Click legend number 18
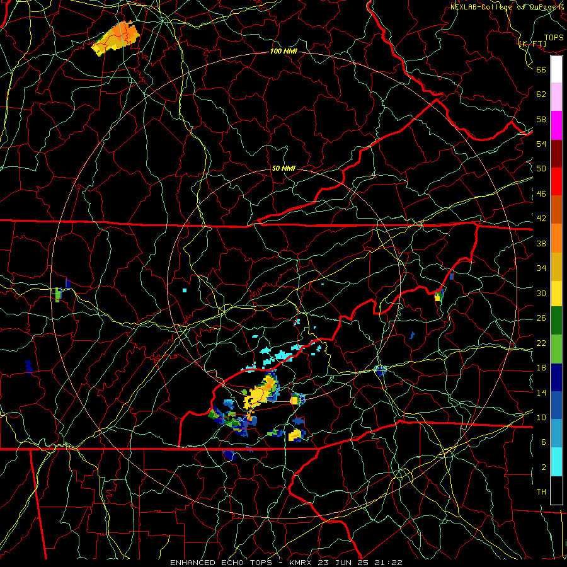 (541, 368)
